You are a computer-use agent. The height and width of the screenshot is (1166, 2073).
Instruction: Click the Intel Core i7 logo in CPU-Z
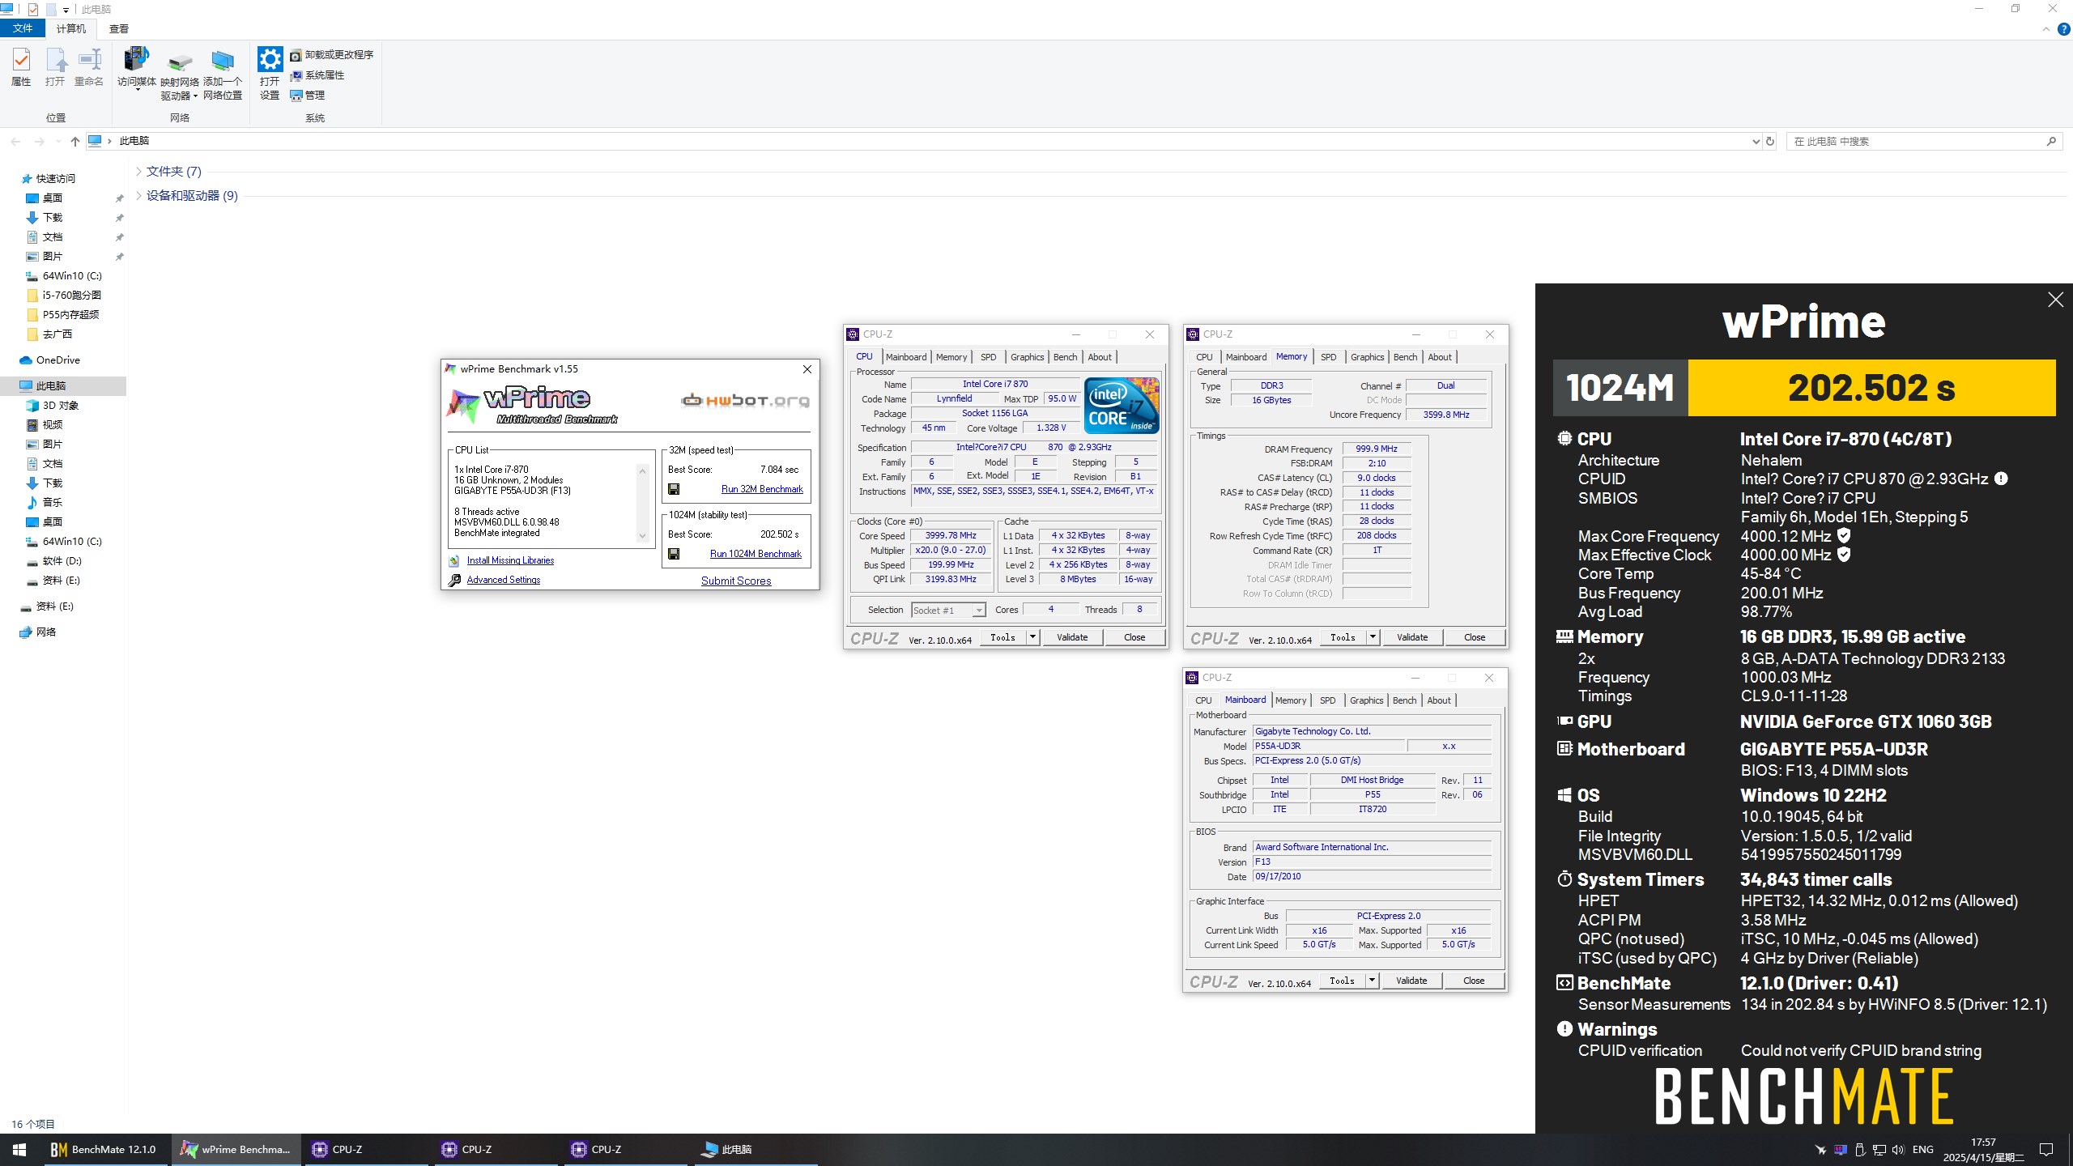1122,406
